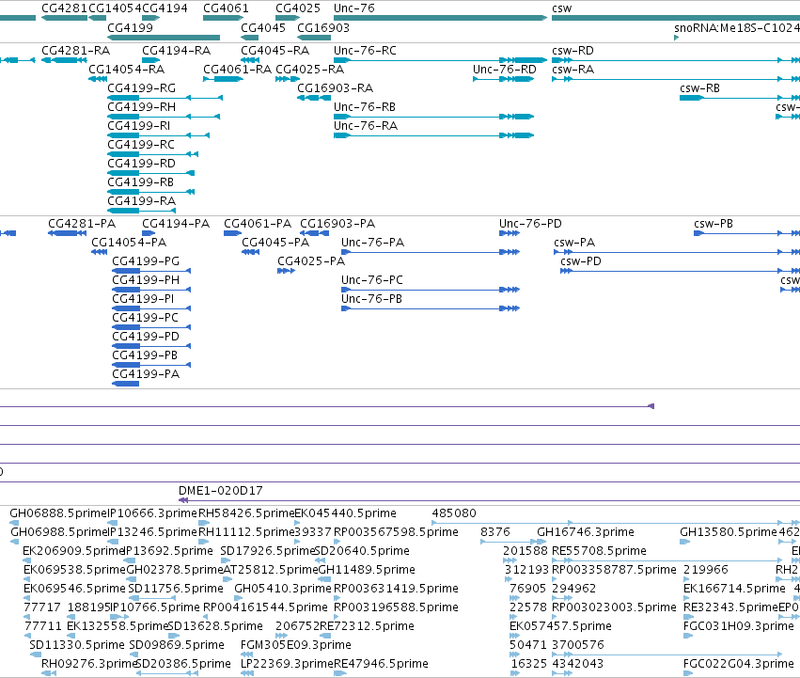Select transcript CG4061-RA label
Viewport: 800px width, 678px height.
click(x=237, y=70)
